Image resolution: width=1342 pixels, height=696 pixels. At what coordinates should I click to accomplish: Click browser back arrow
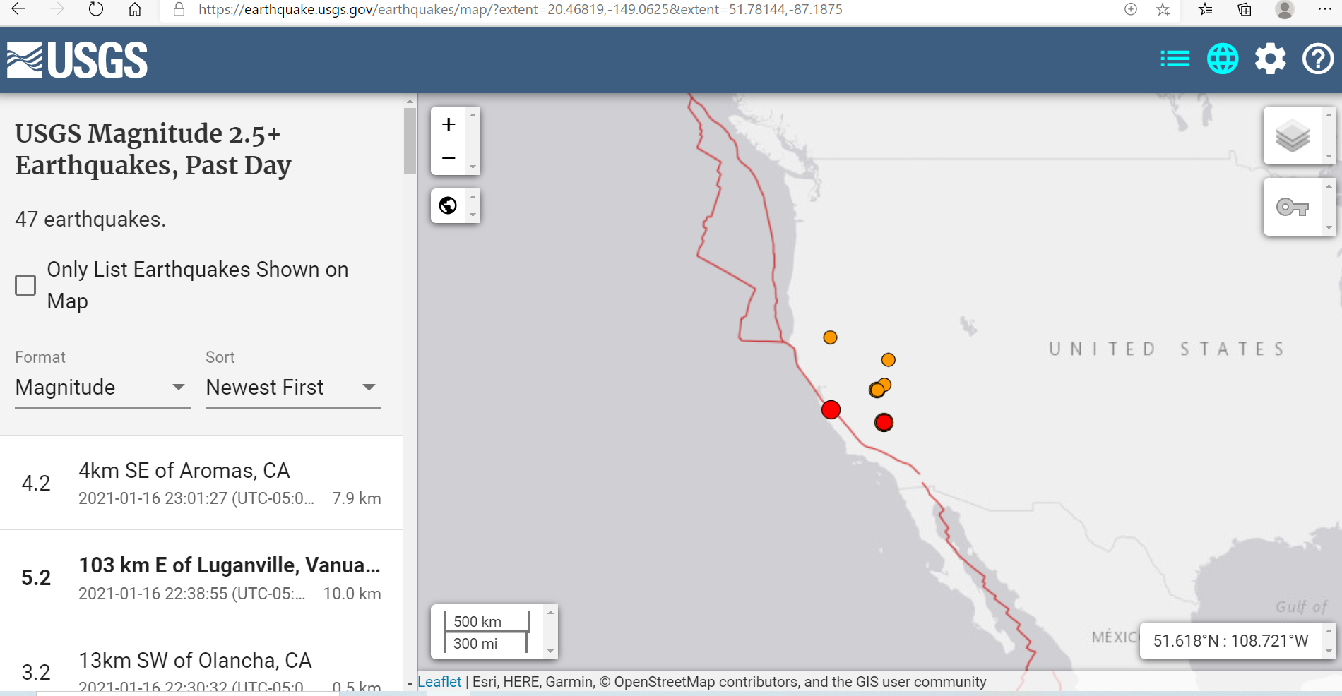(18, 9)
